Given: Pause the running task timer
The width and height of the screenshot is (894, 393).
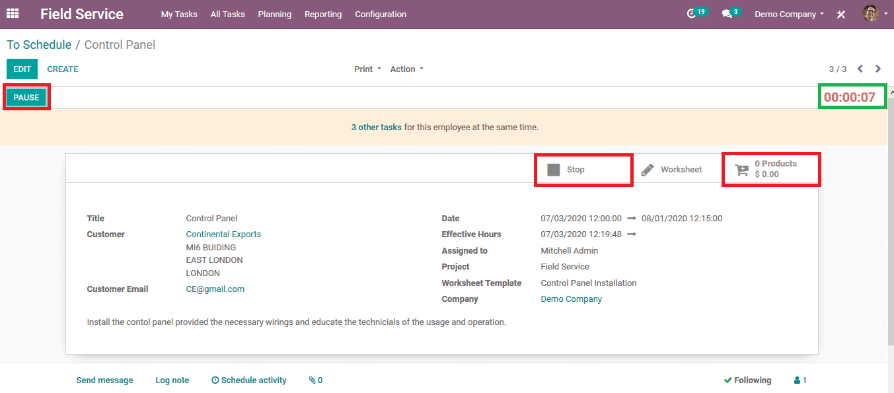Looking at the screenshot, I should click(26, 97).
